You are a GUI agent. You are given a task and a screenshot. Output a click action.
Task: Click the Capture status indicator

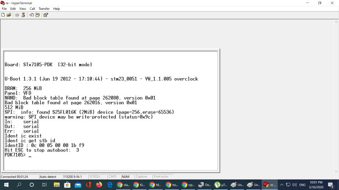click(x=143, y=176)
